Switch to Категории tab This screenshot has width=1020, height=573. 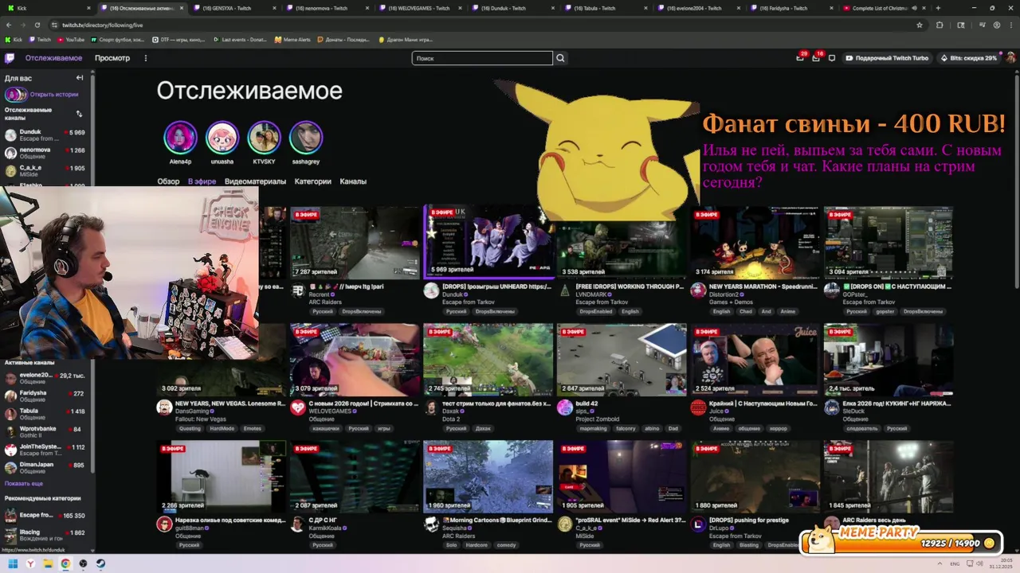312,181
